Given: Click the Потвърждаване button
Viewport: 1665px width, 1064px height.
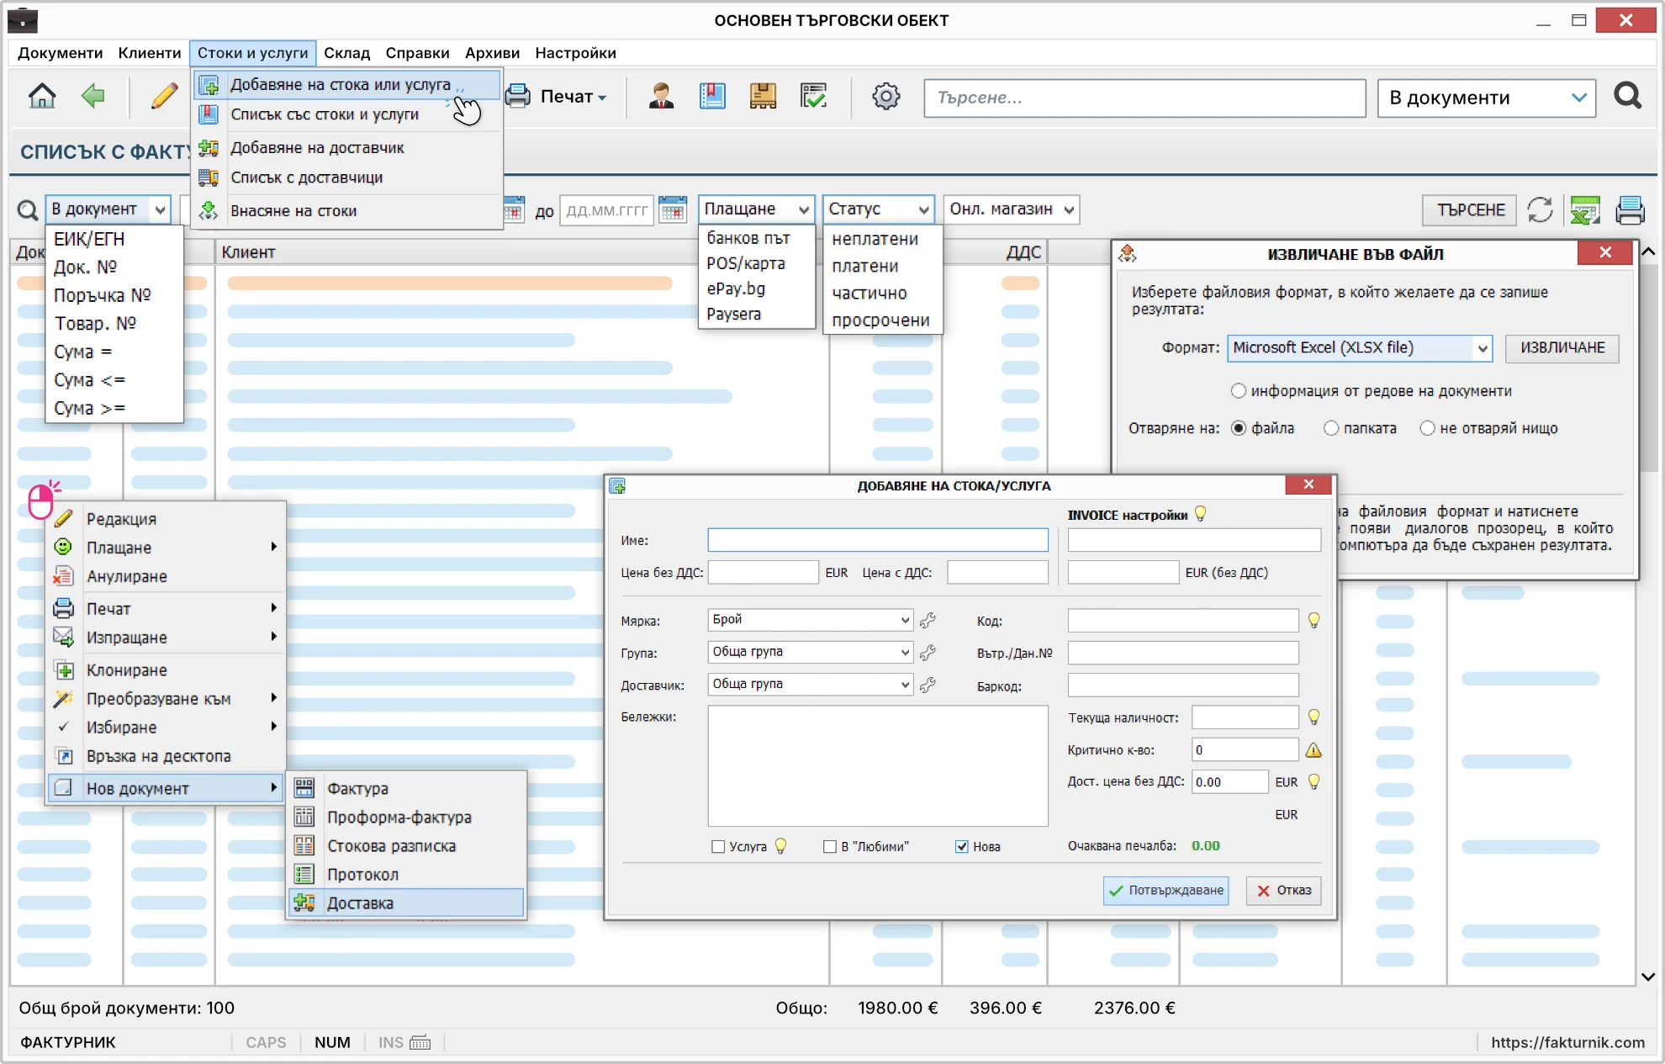Looking at the screenshot, I should [x=1165, y=891].
